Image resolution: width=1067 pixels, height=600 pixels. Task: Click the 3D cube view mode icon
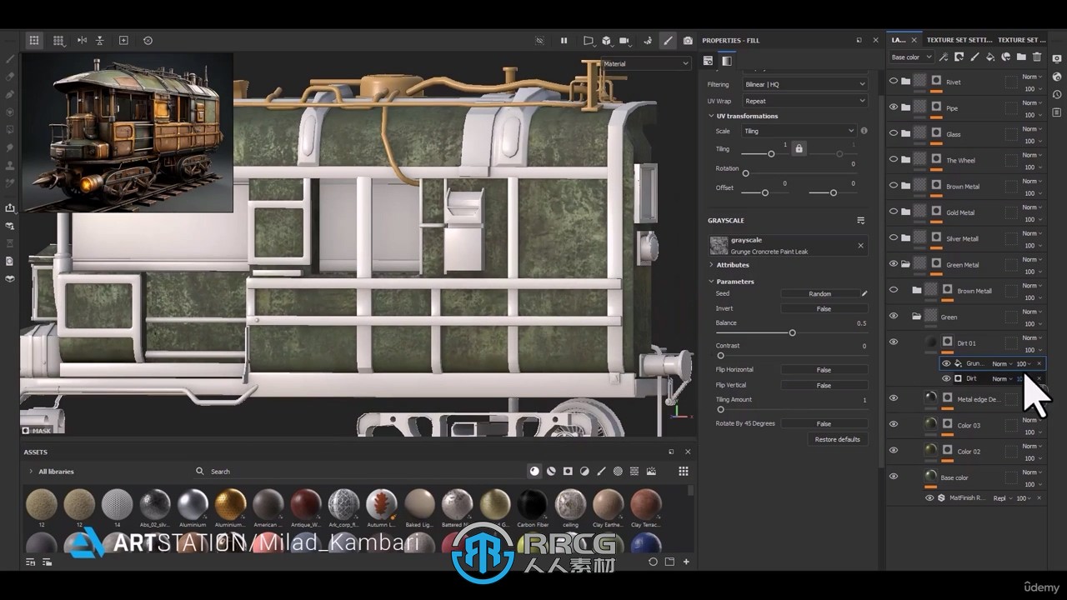tap(606, 40)
